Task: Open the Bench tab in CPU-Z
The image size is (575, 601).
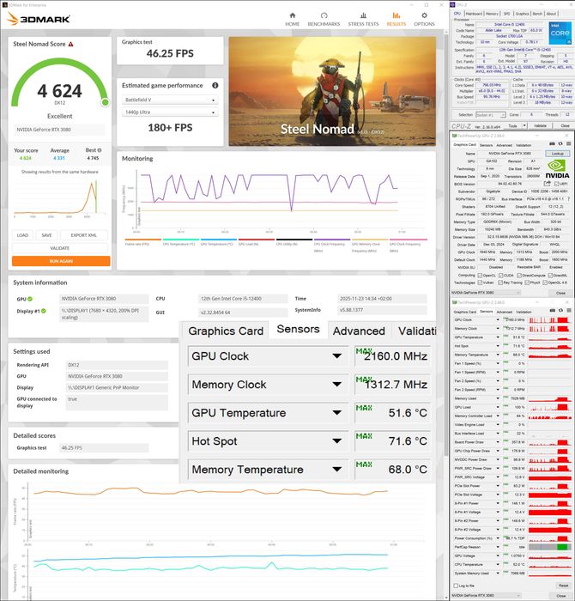Action: pyautogui.click(x=537, y=14)
